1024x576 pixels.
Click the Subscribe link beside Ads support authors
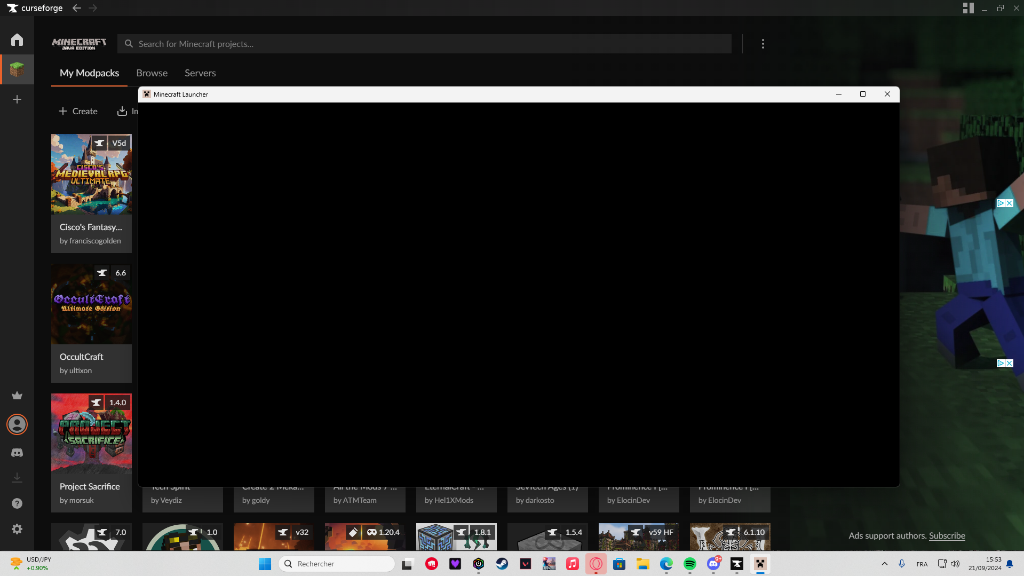(x=947, y=536)
